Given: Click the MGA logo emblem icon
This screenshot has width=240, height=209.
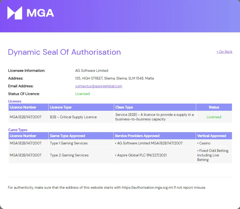Looking at the screenshot, I should click(15, 13).
